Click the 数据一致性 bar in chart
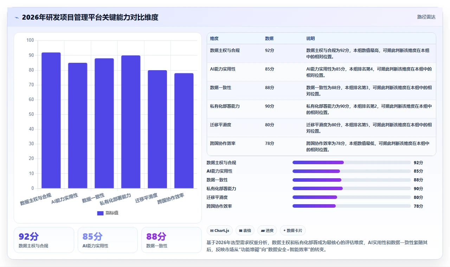Viewport: 450px width, 267px height. [x=104, y=123]
